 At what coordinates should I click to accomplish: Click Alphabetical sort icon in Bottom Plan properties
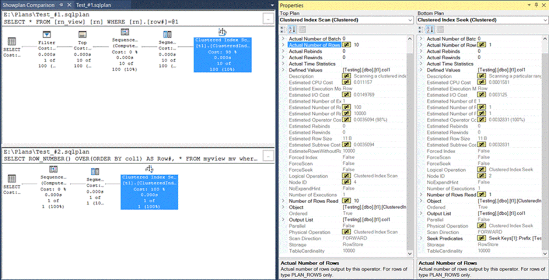(430, 30)
